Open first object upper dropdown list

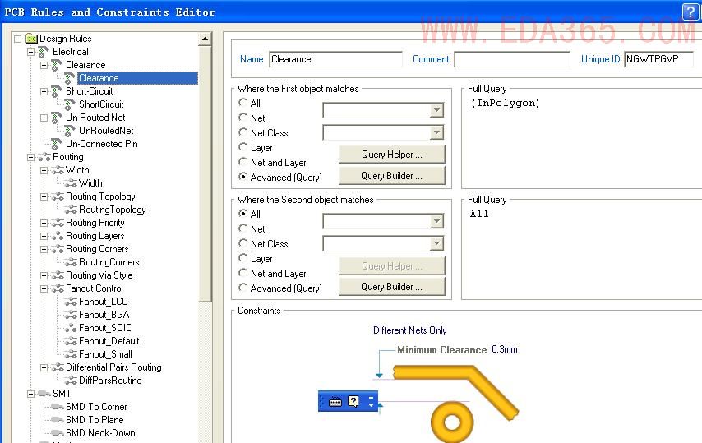[436, 110]
